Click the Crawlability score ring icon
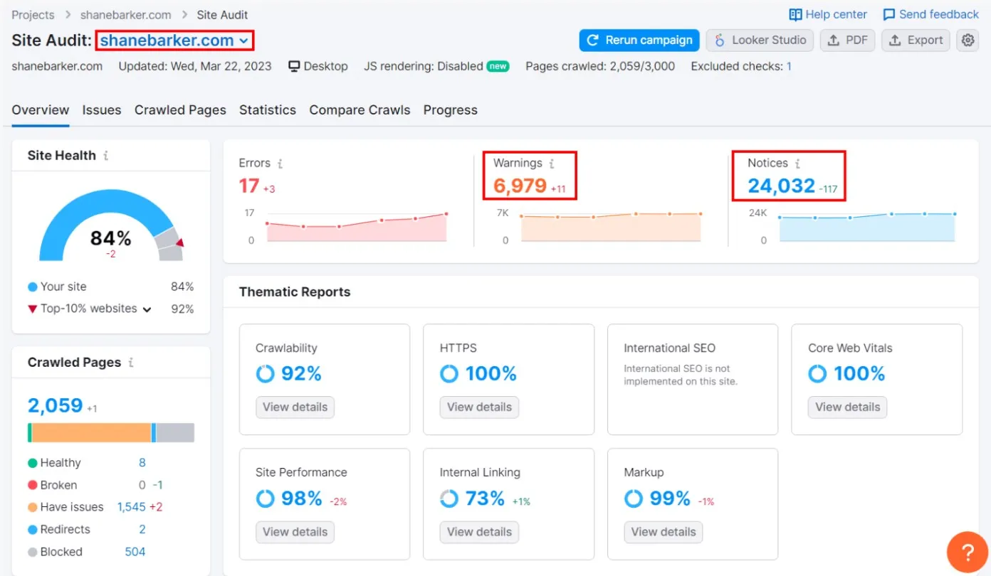 coord(265,373)
